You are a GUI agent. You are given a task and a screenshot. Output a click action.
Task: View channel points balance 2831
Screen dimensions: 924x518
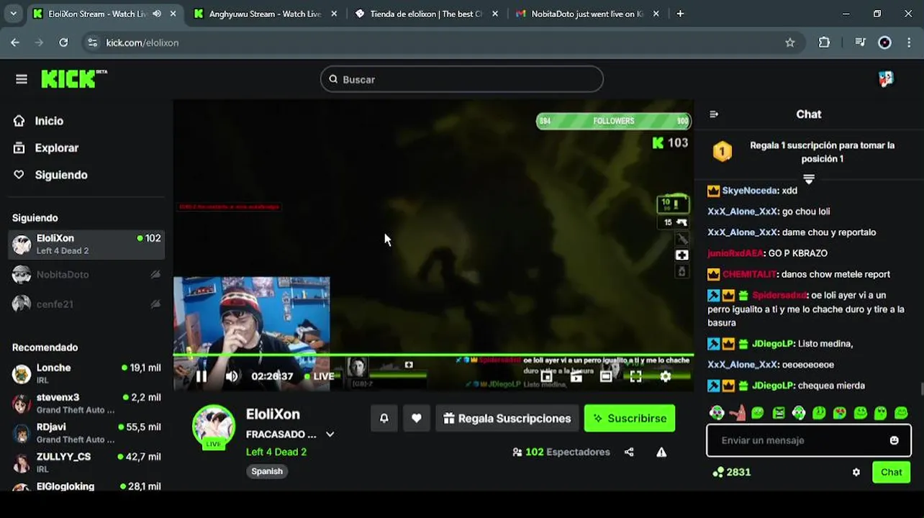click(x=731, y=472)
